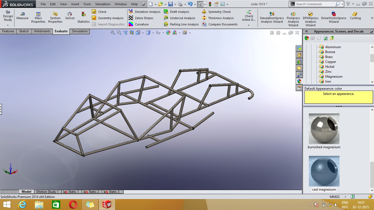Open the units MMGS dropdown arrow
Screen dimensions: 374x210
(345, 197)
